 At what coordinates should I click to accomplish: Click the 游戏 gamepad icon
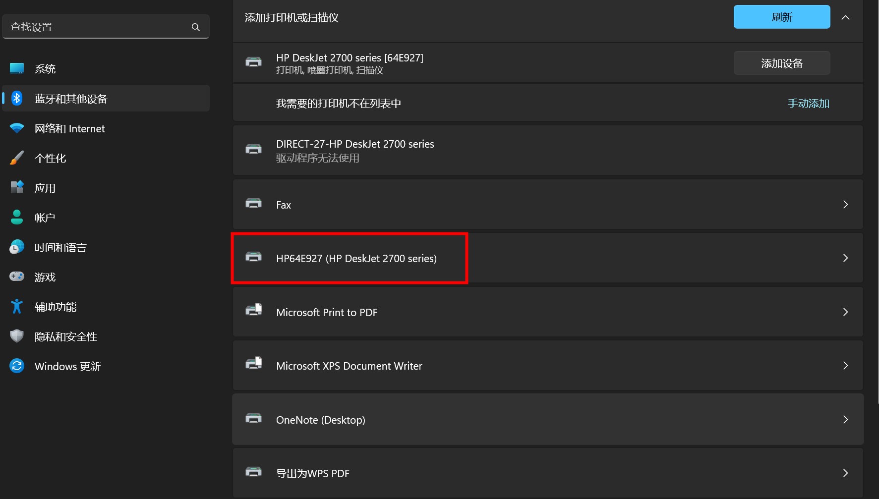(17, 276)
